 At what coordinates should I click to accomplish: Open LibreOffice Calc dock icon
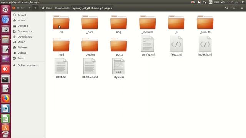tap(5, 118)
